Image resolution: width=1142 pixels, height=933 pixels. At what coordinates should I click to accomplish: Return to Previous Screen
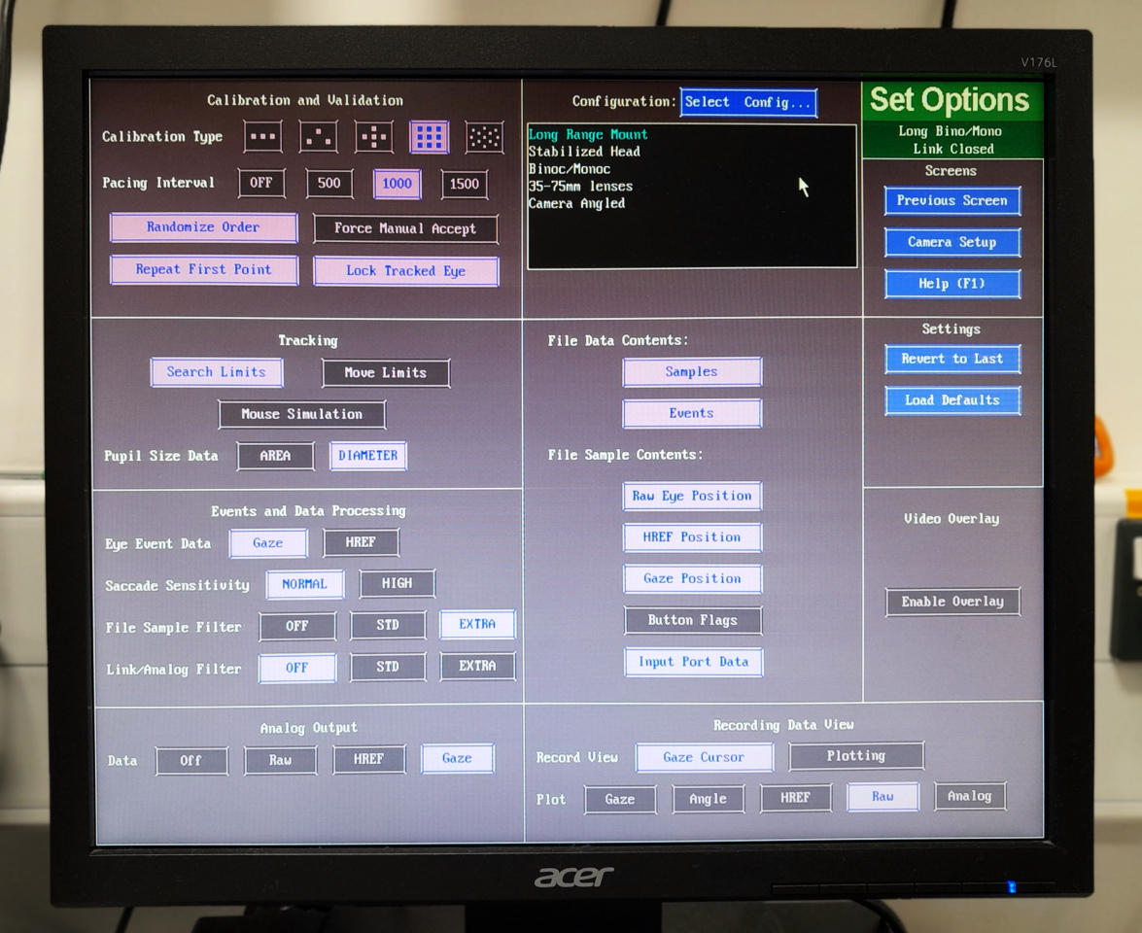pos(952,200)
